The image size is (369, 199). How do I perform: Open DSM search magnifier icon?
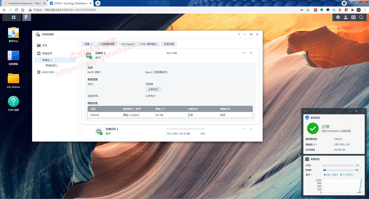[x=361, y=17]
